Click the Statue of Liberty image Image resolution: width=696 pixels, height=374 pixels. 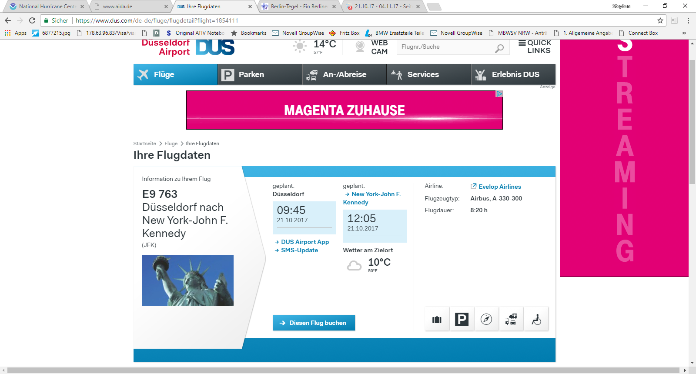click(188, 280)
